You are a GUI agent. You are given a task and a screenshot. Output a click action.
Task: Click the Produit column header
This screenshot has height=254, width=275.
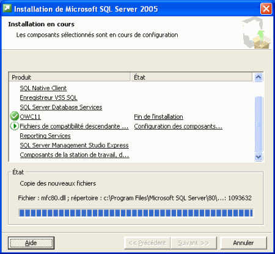point(70,77)
